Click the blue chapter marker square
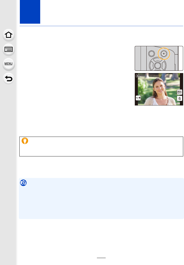This screenshot has height=265, width=184. coord(30,12)
